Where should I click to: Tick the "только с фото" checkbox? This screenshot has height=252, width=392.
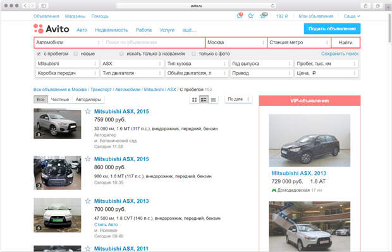[193, 54]
